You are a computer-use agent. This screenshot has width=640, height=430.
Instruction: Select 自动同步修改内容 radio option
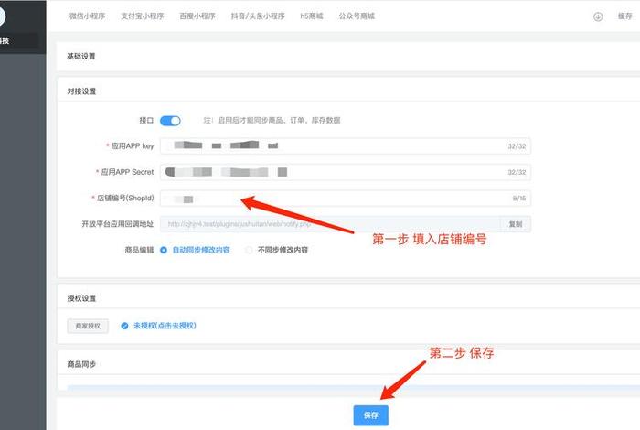[x=196, y=250]
